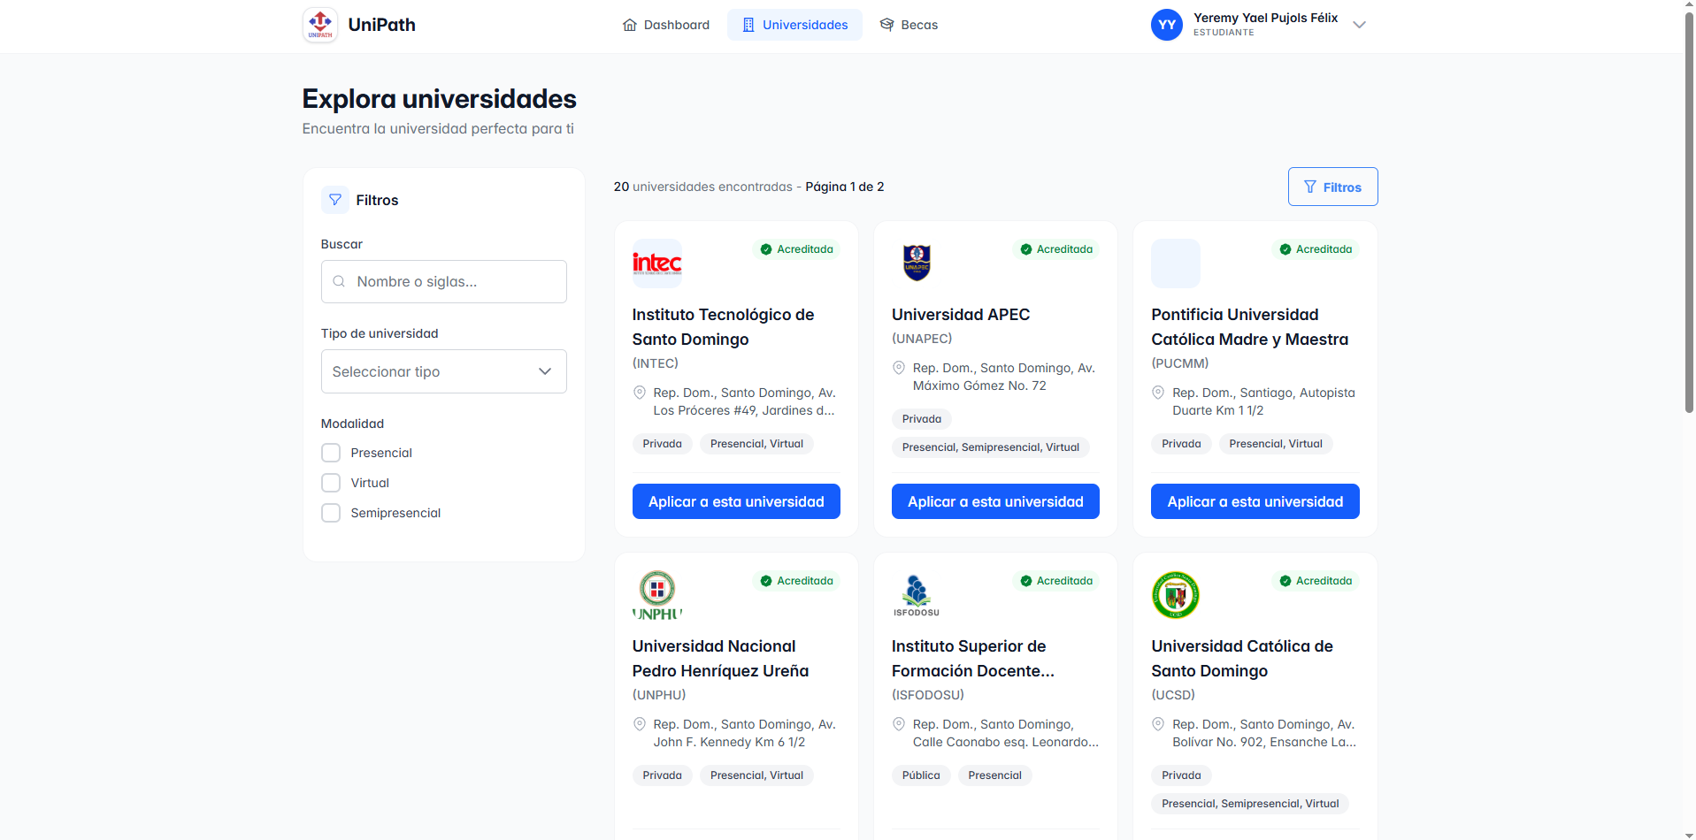Select the Universidades tab
This screenshot has height=840, width=1696.
[x=794, y=25]
